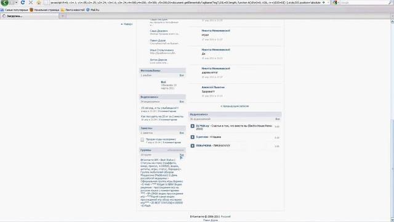This screenshot has height=222, width=394.
Task: Load earlier posts via 'к предыдущим записям'
Action: (x=235, y=106)
